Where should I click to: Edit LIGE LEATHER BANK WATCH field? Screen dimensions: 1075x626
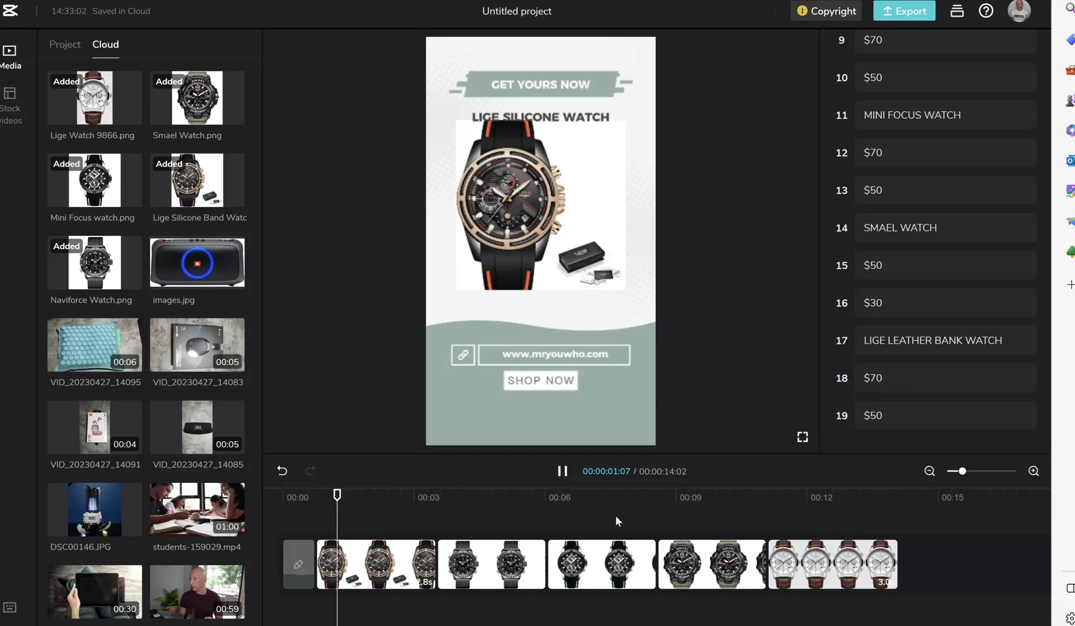pyautogui.click(x=945, y=341)
